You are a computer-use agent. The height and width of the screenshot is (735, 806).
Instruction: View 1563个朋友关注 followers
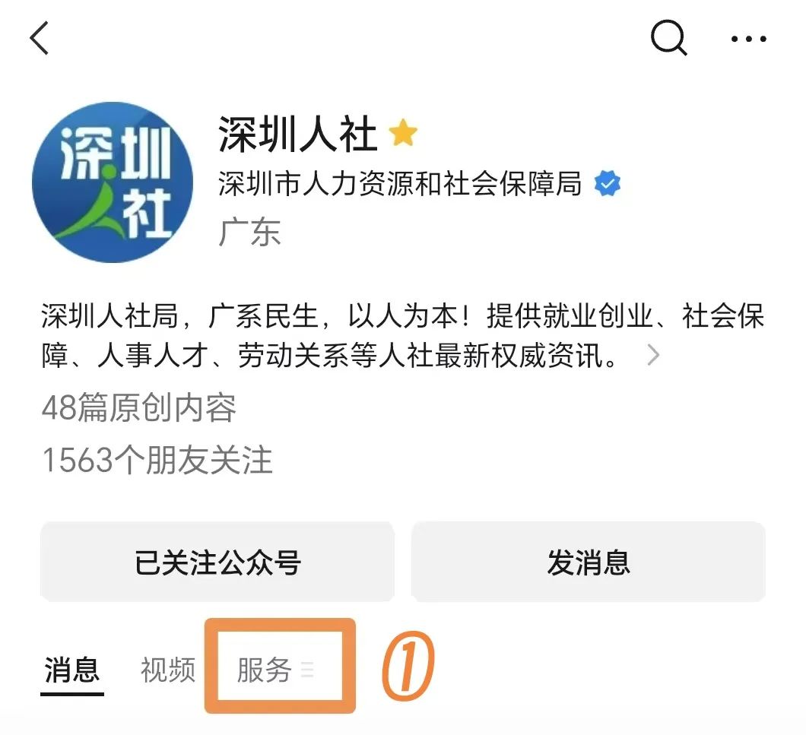157,460
